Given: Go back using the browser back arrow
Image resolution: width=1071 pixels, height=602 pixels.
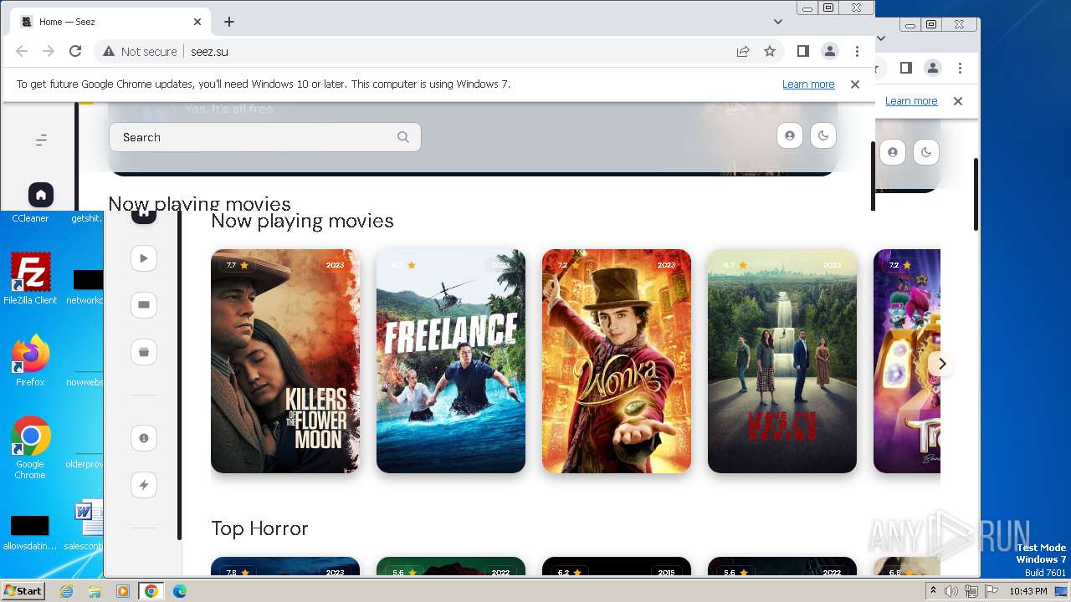Looking at the screenshot, I should (22, 51).
